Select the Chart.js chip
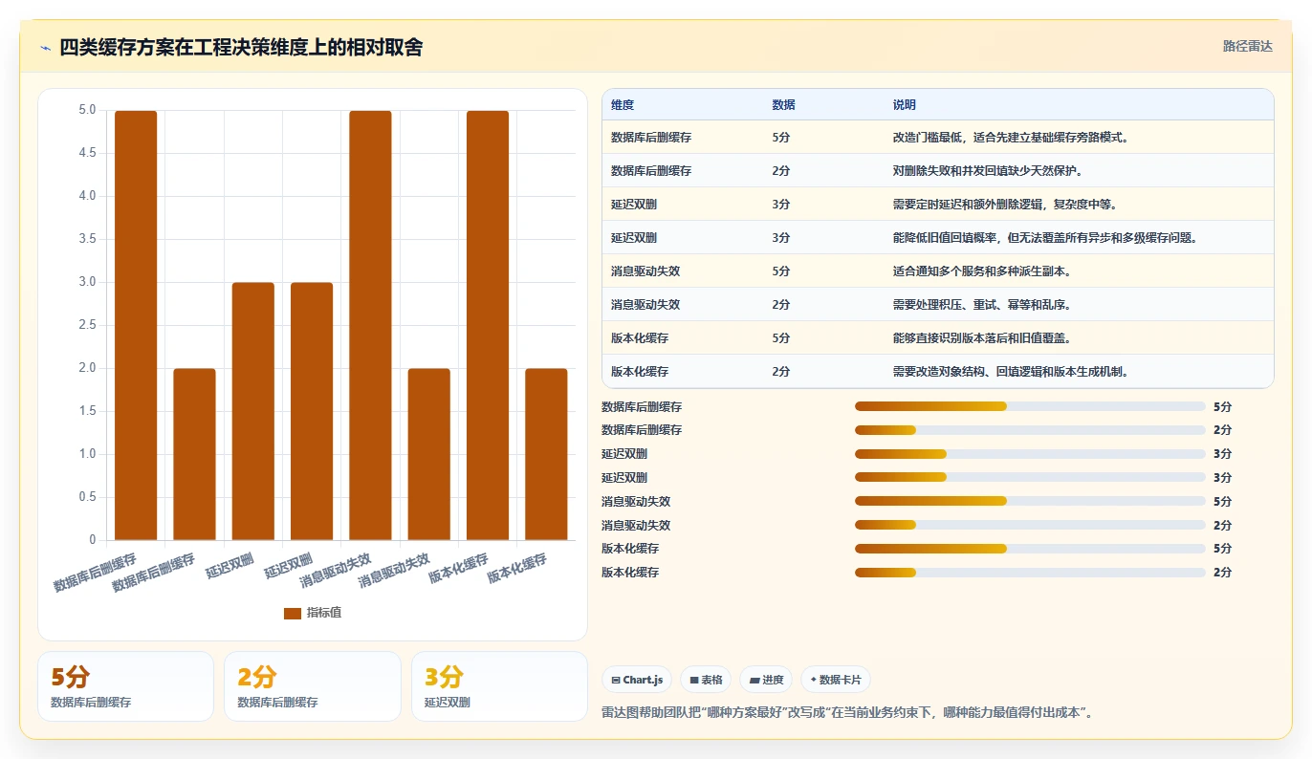The image size is (1312, 759). (x=637, y=680)
